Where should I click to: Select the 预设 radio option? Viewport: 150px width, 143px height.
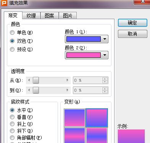[12, 49]
